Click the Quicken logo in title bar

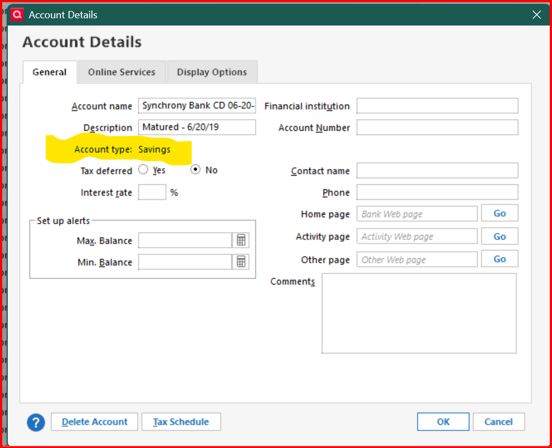(17, 14)
